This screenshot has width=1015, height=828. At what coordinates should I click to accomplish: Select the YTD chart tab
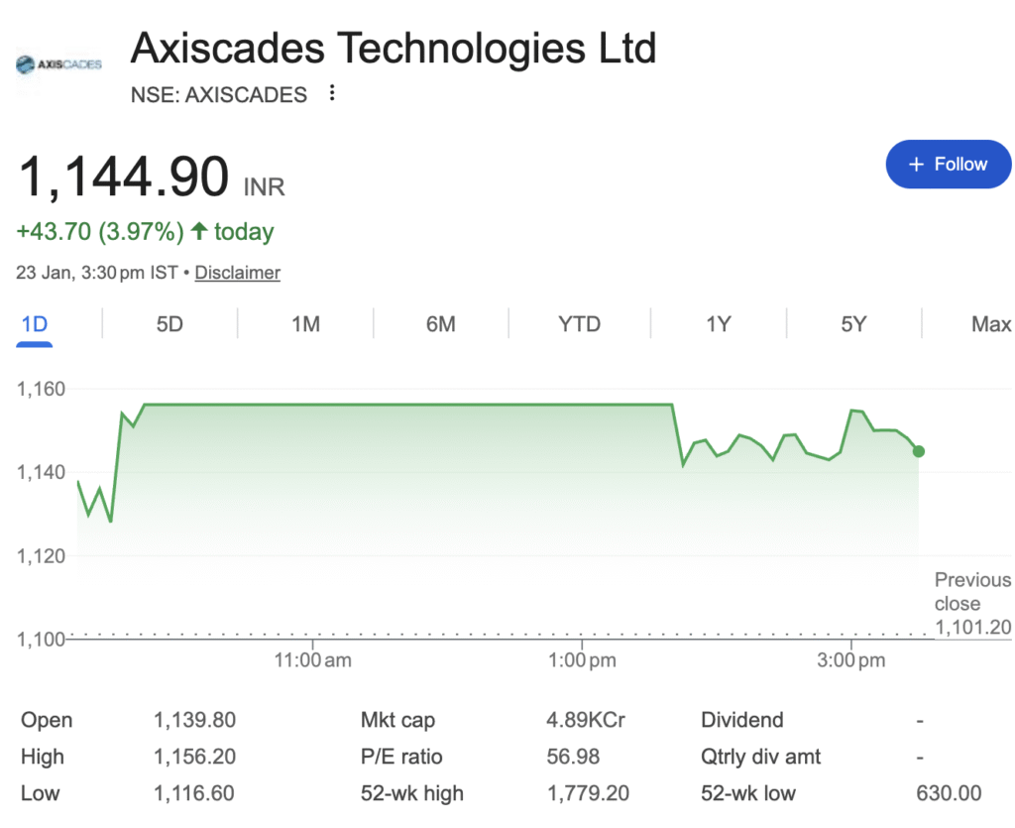click(579, 324)
